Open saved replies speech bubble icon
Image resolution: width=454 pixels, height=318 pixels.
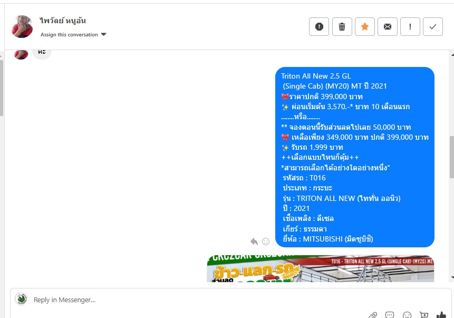point(390,315)
